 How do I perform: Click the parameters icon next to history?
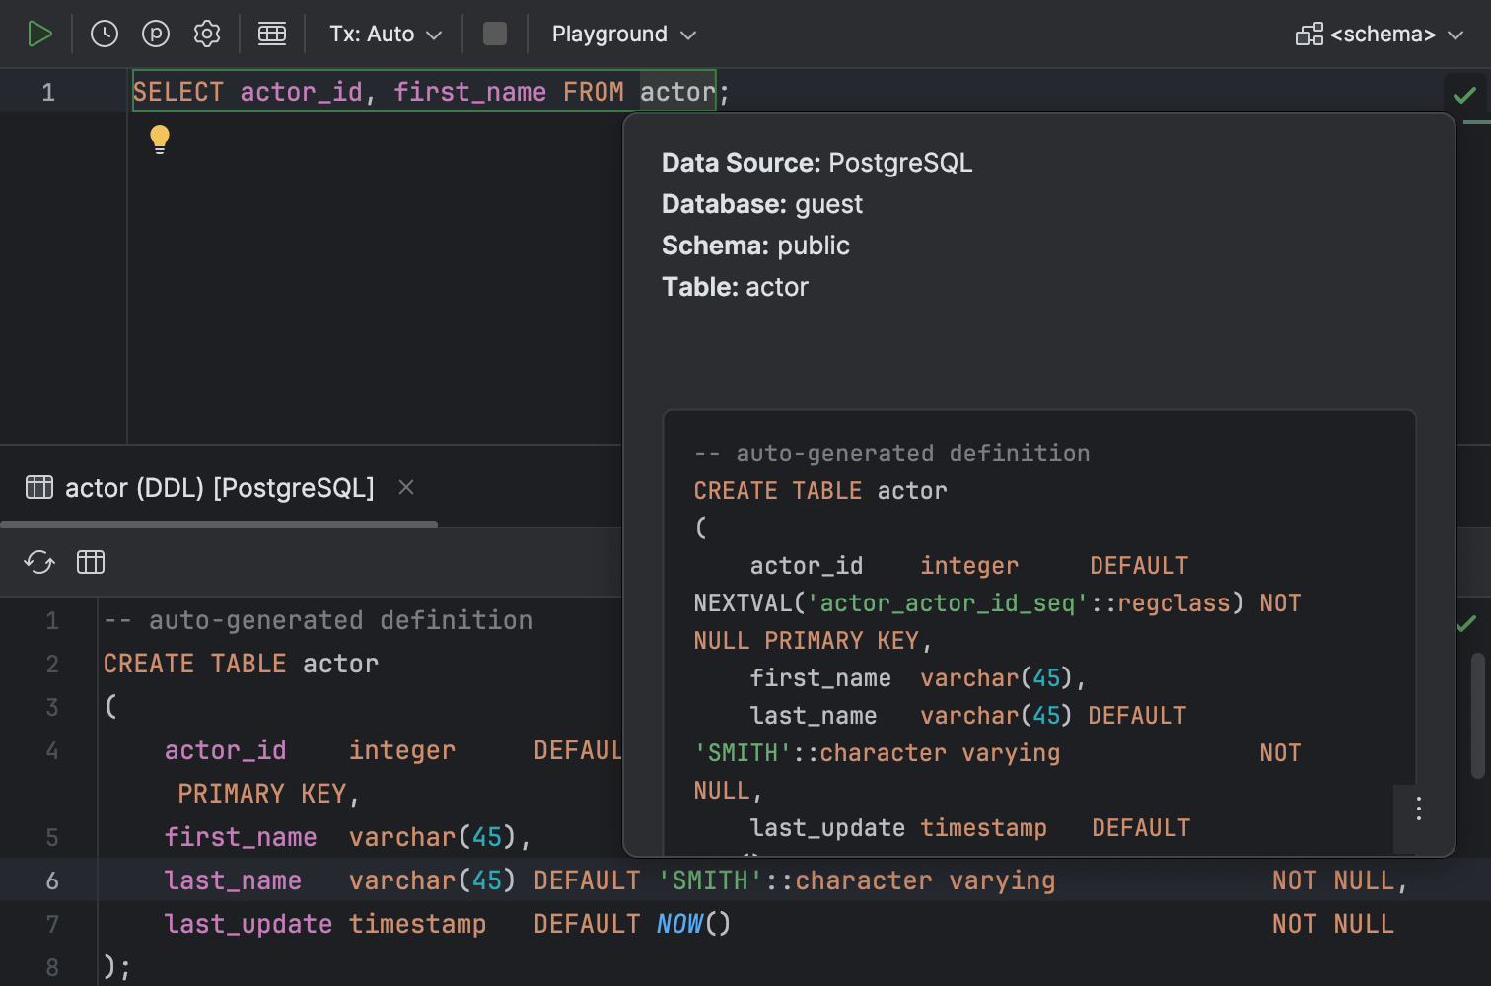coord(156,33)
